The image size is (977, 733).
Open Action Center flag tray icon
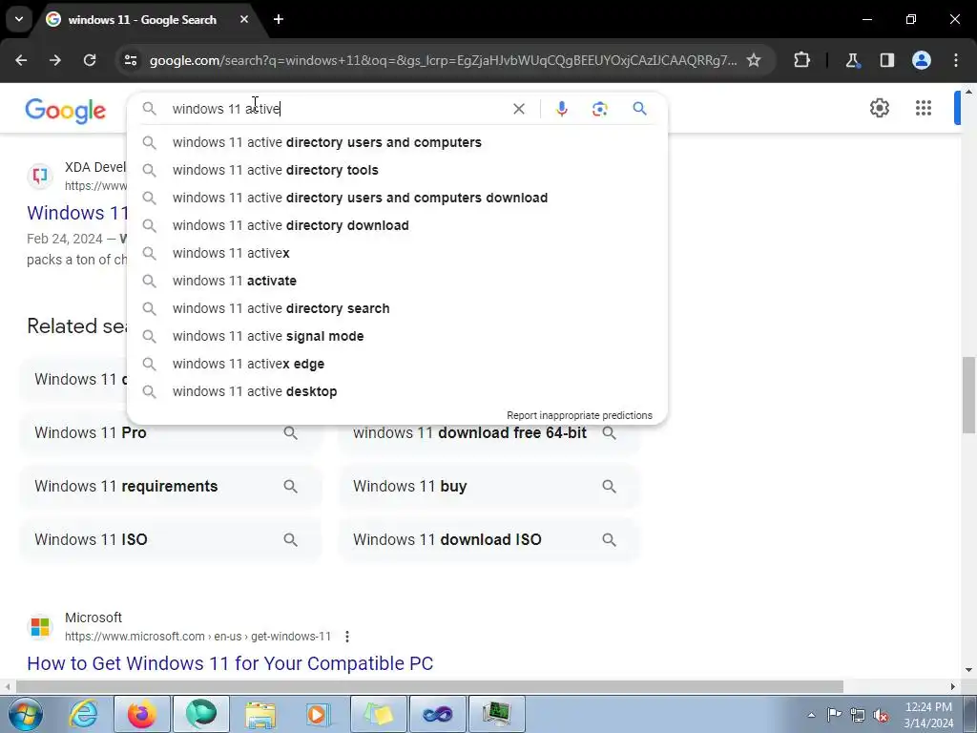point(834,715)
